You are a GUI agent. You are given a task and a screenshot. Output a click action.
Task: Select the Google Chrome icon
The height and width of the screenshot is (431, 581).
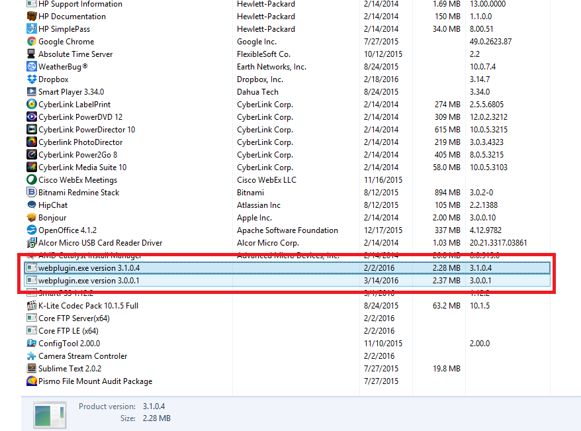pyautogui.click(x=32, y=42)
